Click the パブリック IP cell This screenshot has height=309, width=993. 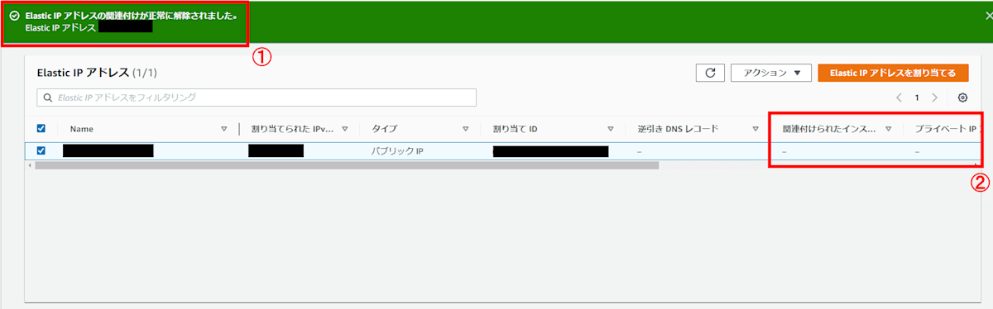pyautogui.click(x=398, y=152)
